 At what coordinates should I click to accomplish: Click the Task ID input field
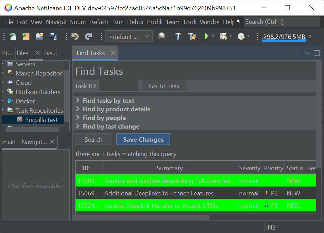click(119, 86)
